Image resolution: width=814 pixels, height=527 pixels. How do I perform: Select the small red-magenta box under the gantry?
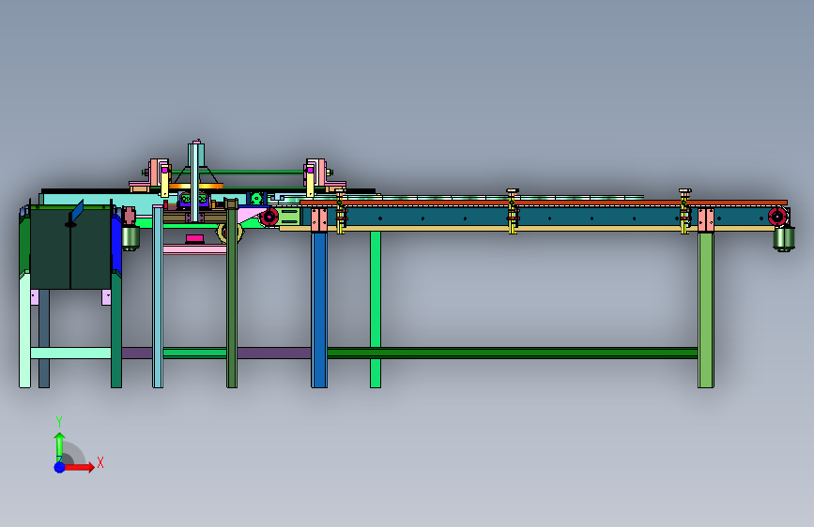click(194, 238)
